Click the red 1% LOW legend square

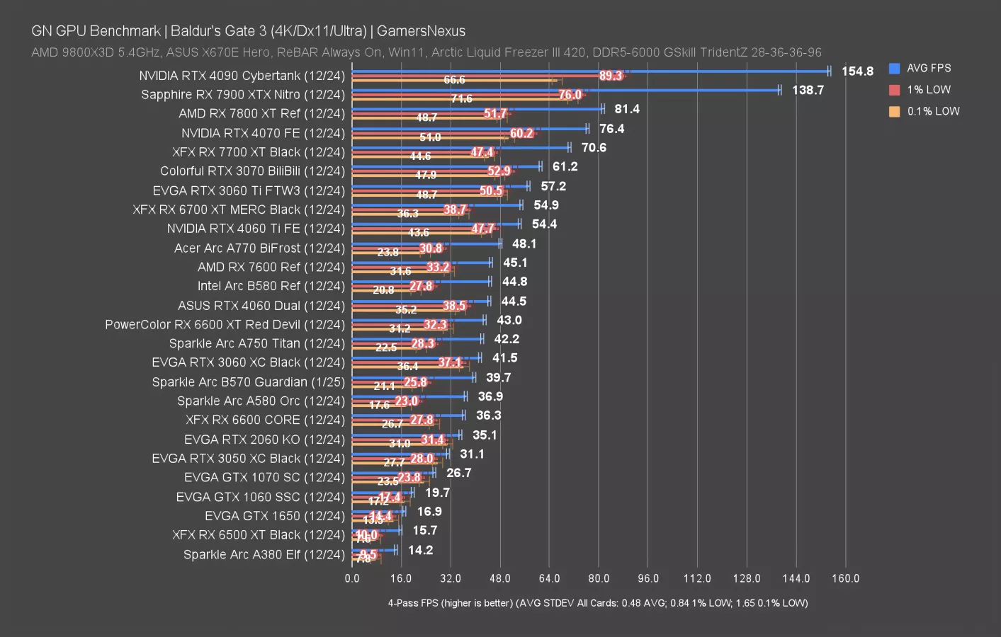pos(895,89)
